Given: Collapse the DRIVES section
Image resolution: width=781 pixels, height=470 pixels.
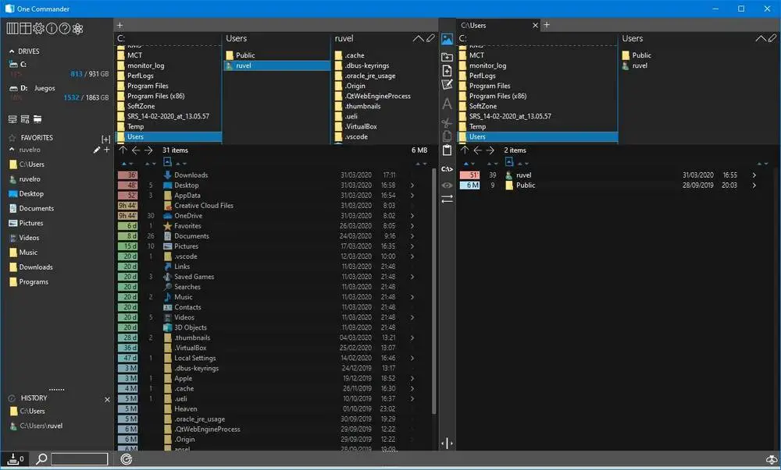Looking at the screenshot, I should tap(12, 51).
